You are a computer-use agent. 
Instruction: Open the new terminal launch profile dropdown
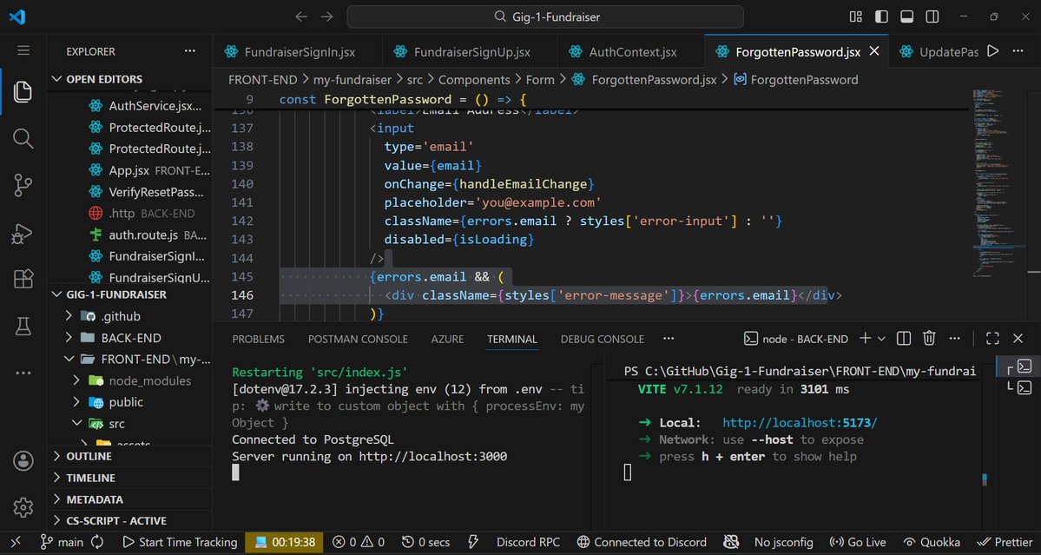coord(881,339)
